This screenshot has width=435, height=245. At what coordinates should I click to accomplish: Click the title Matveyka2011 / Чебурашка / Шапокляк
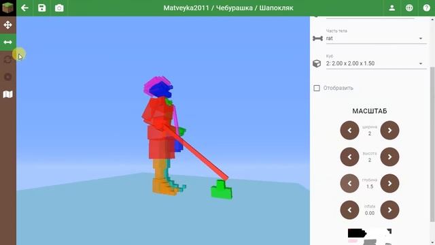(228, 8)
